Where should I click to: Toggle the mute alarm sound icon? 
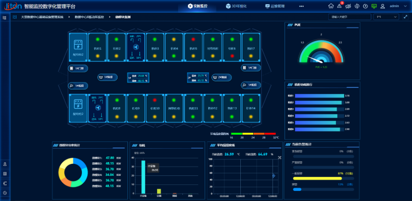click(x=348, y=6)
